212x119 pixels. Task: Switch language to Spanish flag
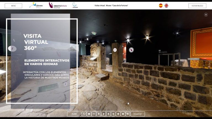161,6
